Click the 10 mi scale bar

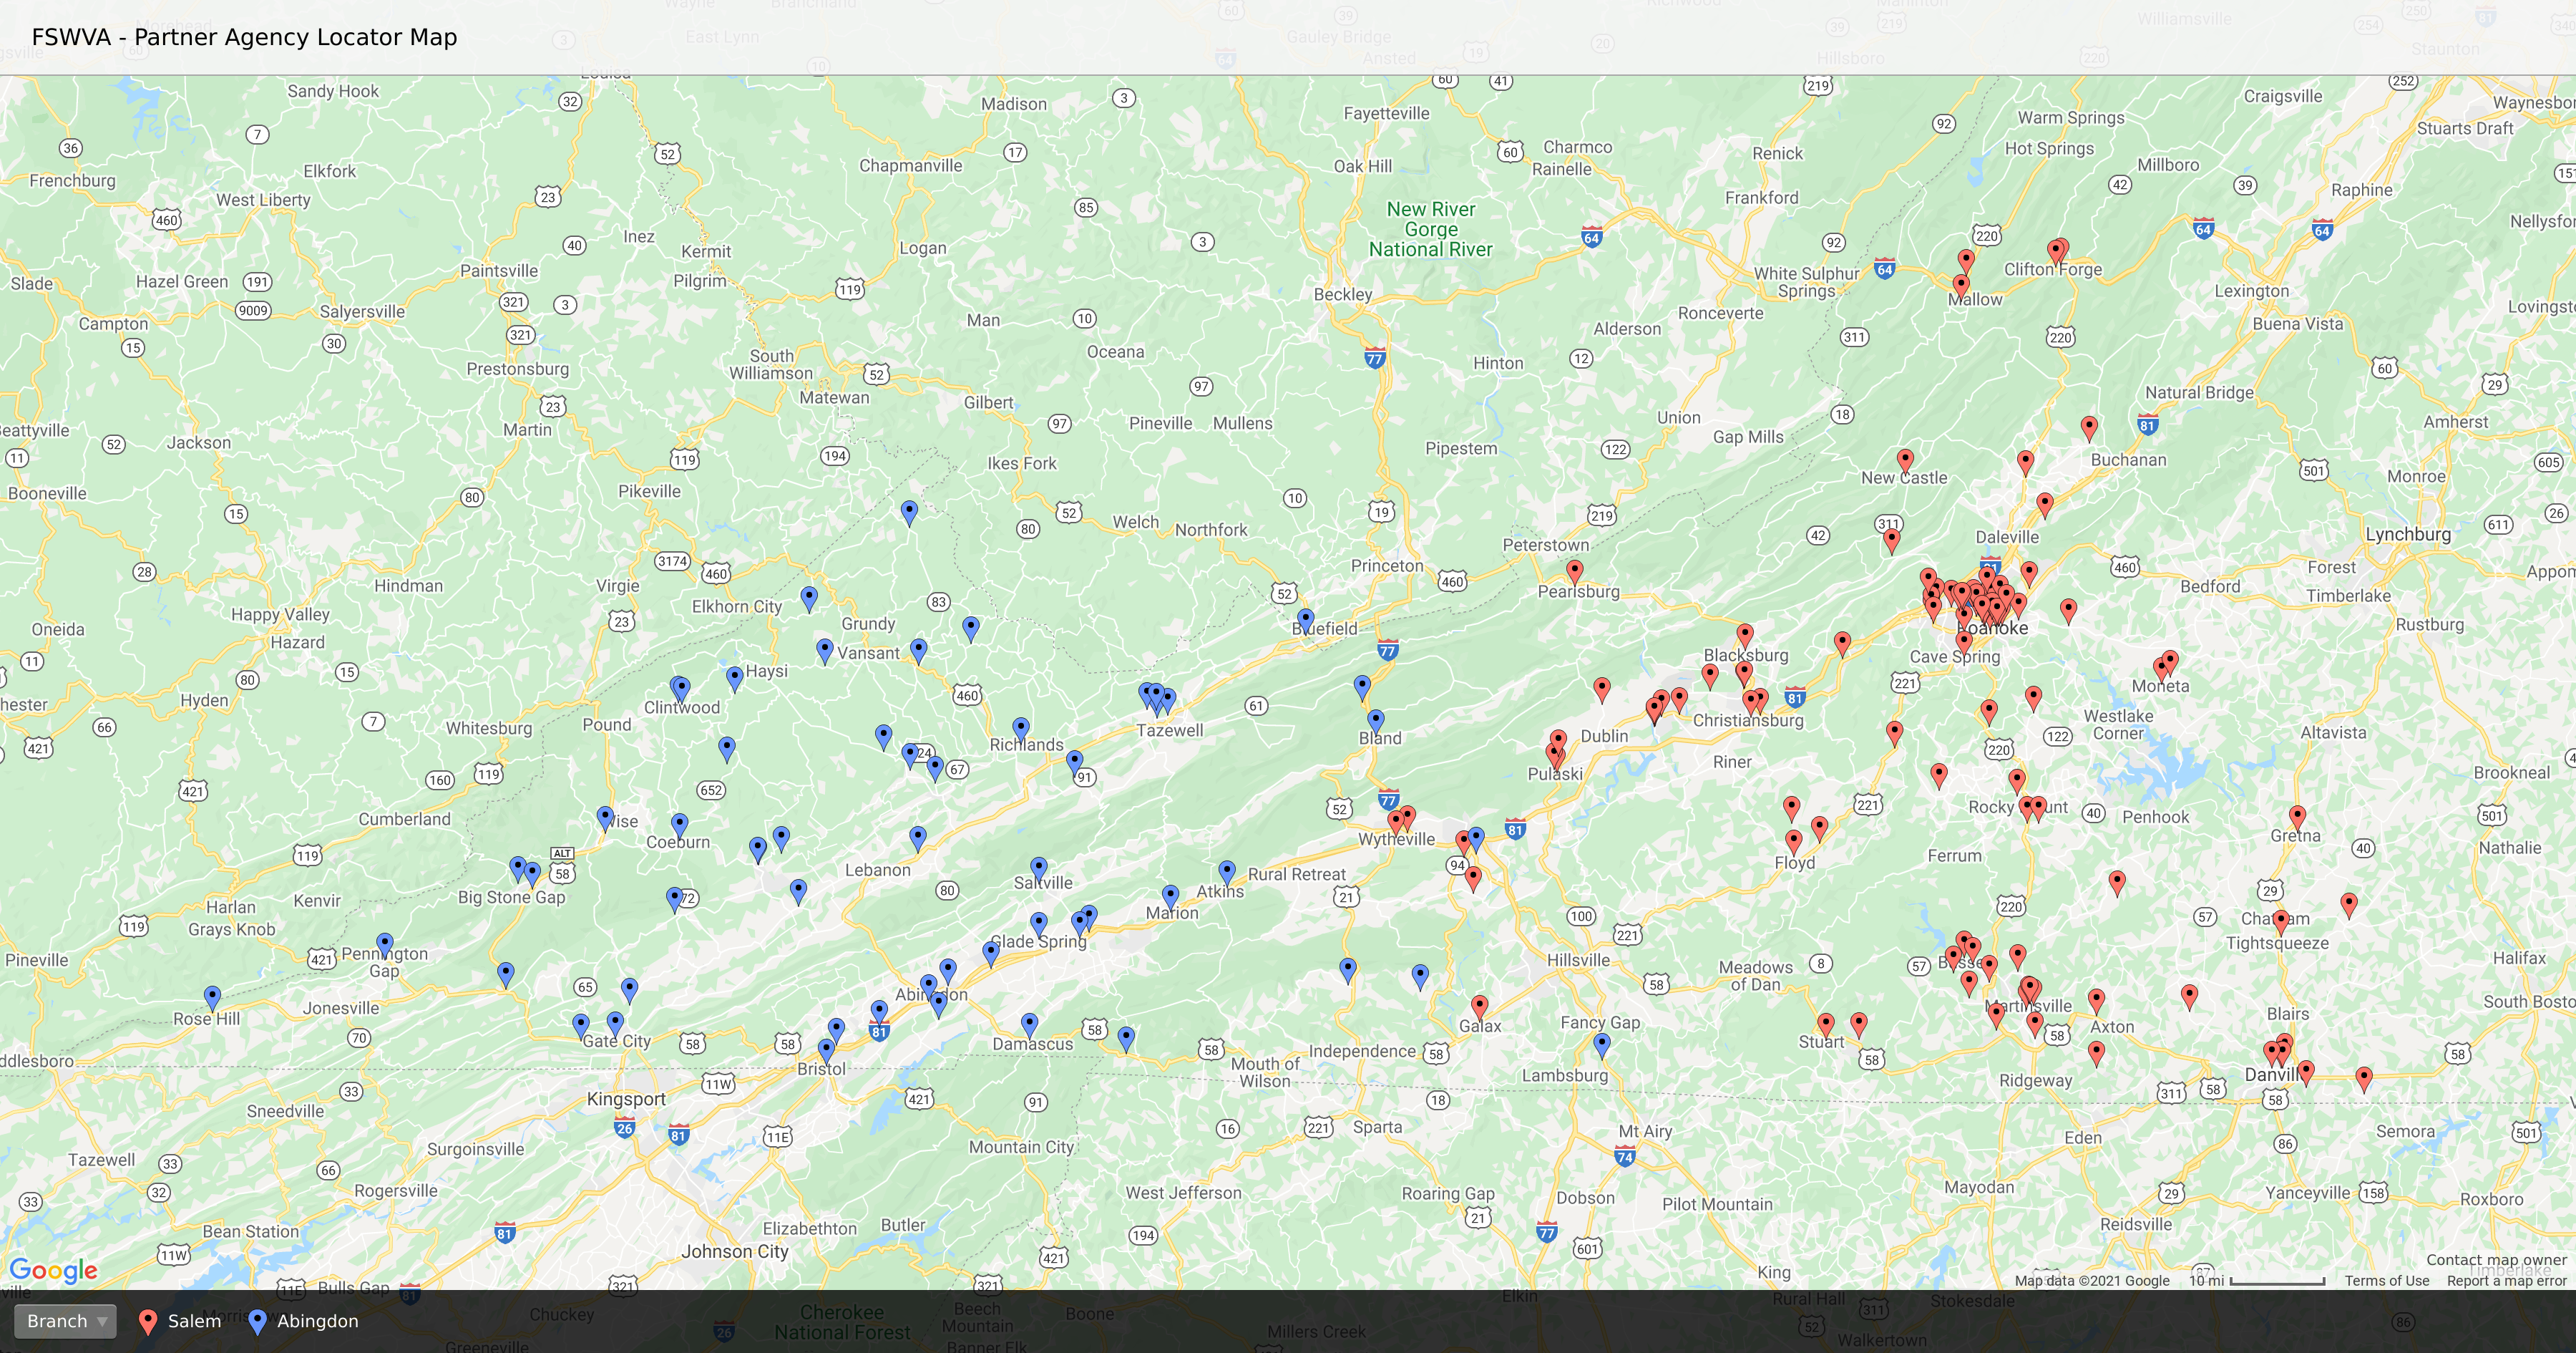point(2257,1280)
